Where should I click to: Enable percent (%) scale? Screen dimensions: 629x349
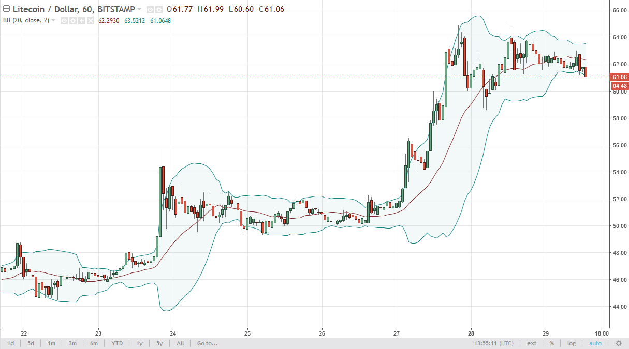[x=552, y=343]
